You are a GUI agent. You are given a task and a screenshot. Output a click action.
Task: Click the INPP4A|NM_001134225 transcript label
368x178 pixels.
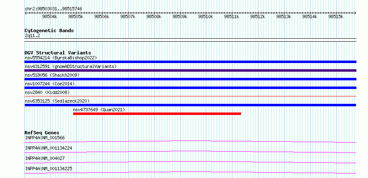(x=48, y=169)
